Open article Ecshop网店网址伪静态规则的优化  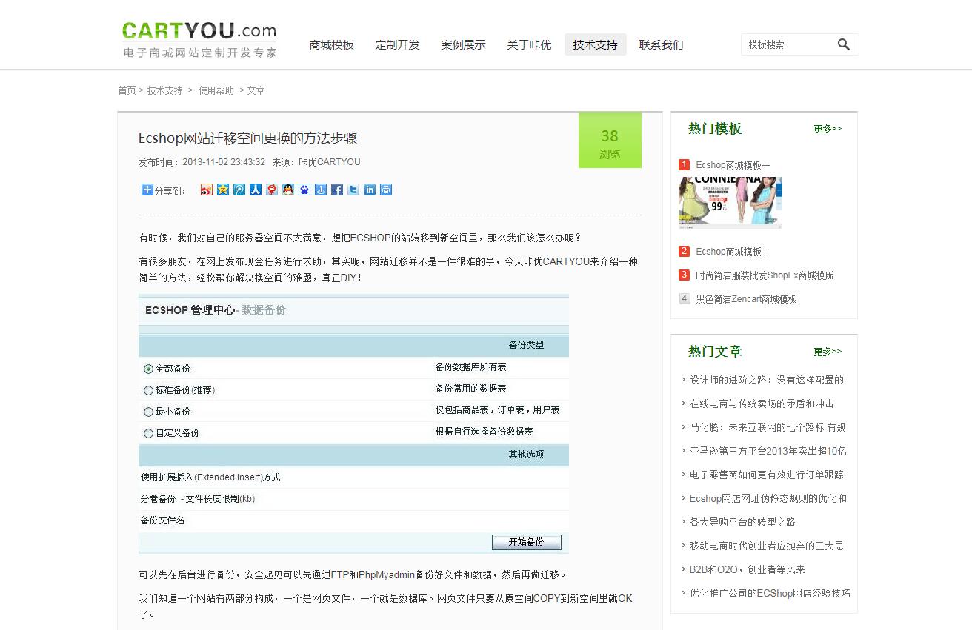[768, 498]
